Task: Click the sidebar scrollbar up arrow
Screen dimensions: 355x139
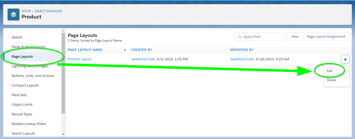Action: (63, 31)
